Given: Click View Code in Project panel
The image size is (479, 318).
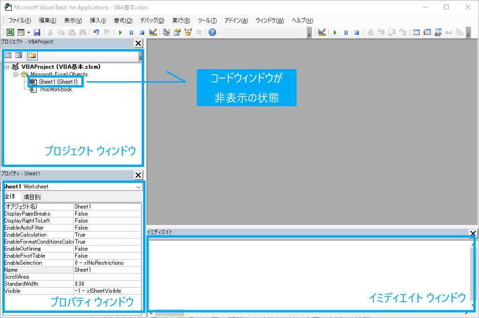Looking at the screenshot, I should [8, 55].
